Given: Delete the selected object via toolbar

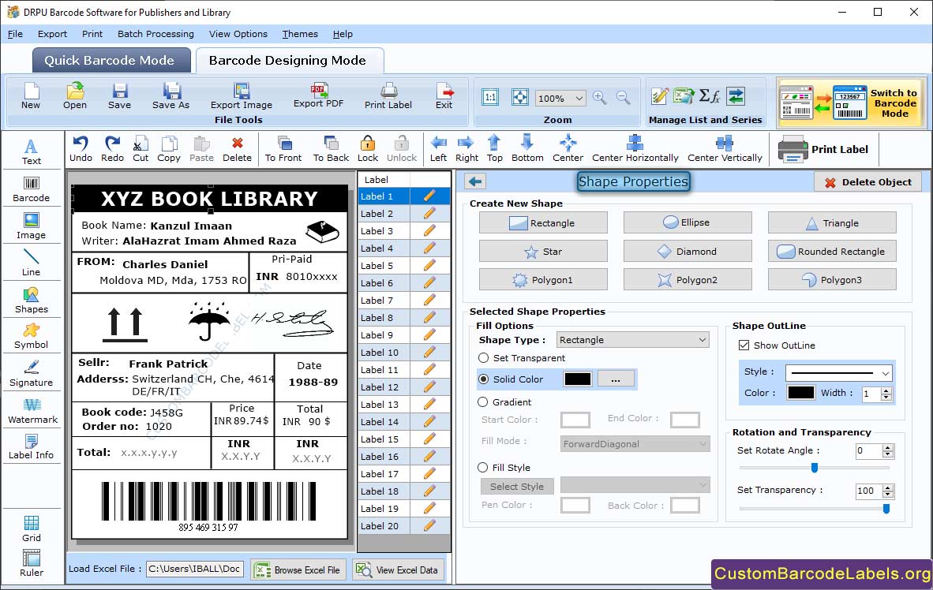Looking at the screenshot, I should tap(237, 149).
